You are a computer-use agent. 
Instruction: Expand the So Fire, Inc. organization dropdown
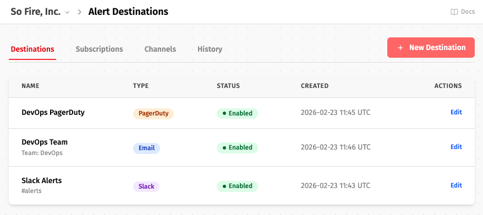pyautogui.click(x=67, y=12)
